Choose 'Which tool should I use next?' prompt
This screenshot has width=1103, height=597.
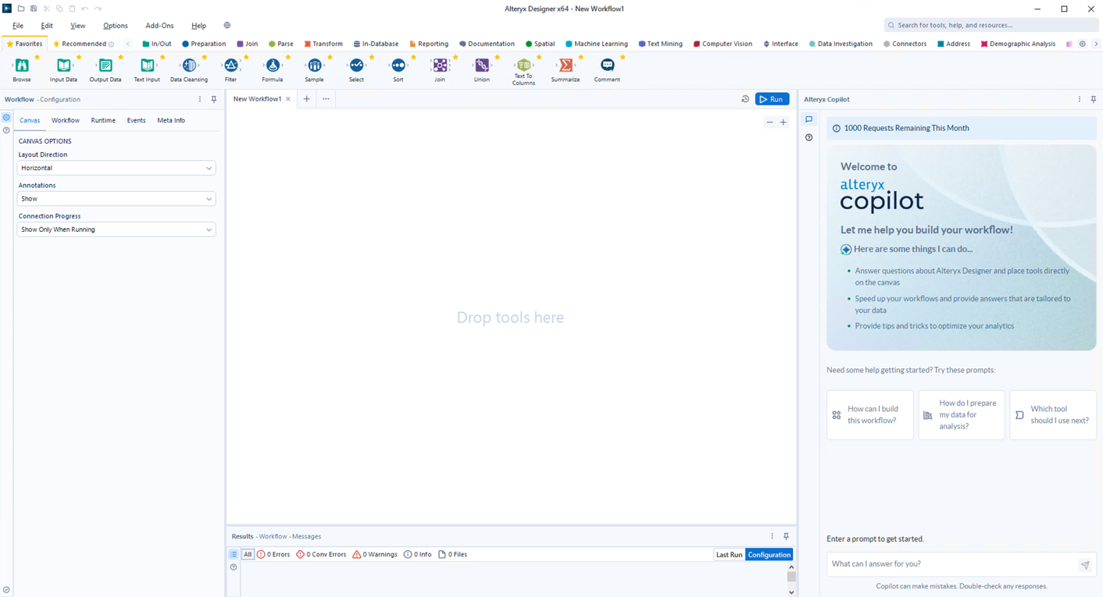[1053, 415]
